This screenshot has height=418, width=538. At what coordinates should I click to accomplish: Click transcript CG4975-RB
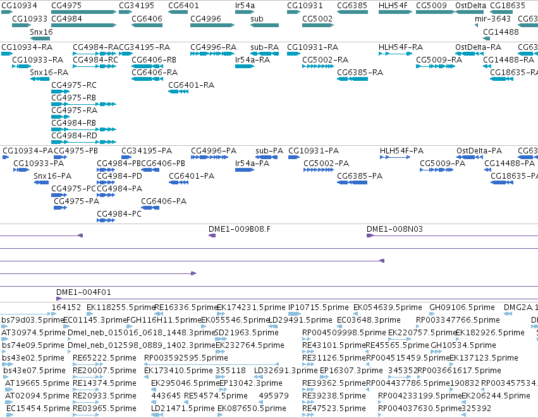(x=74, y=98)
